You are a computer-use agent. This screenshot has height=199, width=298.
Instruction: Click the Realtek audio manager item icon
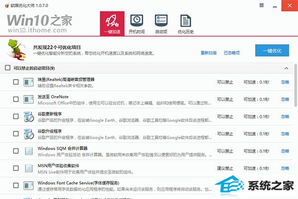28,82
